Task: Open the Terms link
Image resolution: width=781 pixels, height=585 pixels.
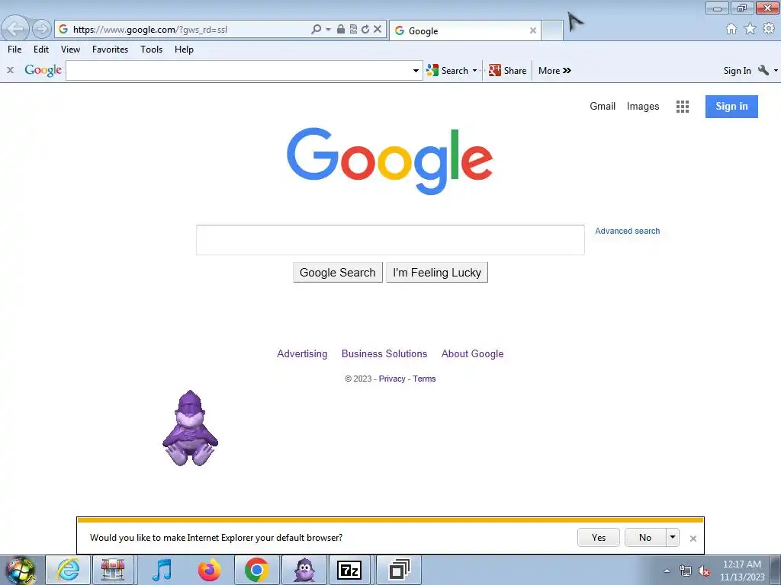Action: [x=424, y=379]
